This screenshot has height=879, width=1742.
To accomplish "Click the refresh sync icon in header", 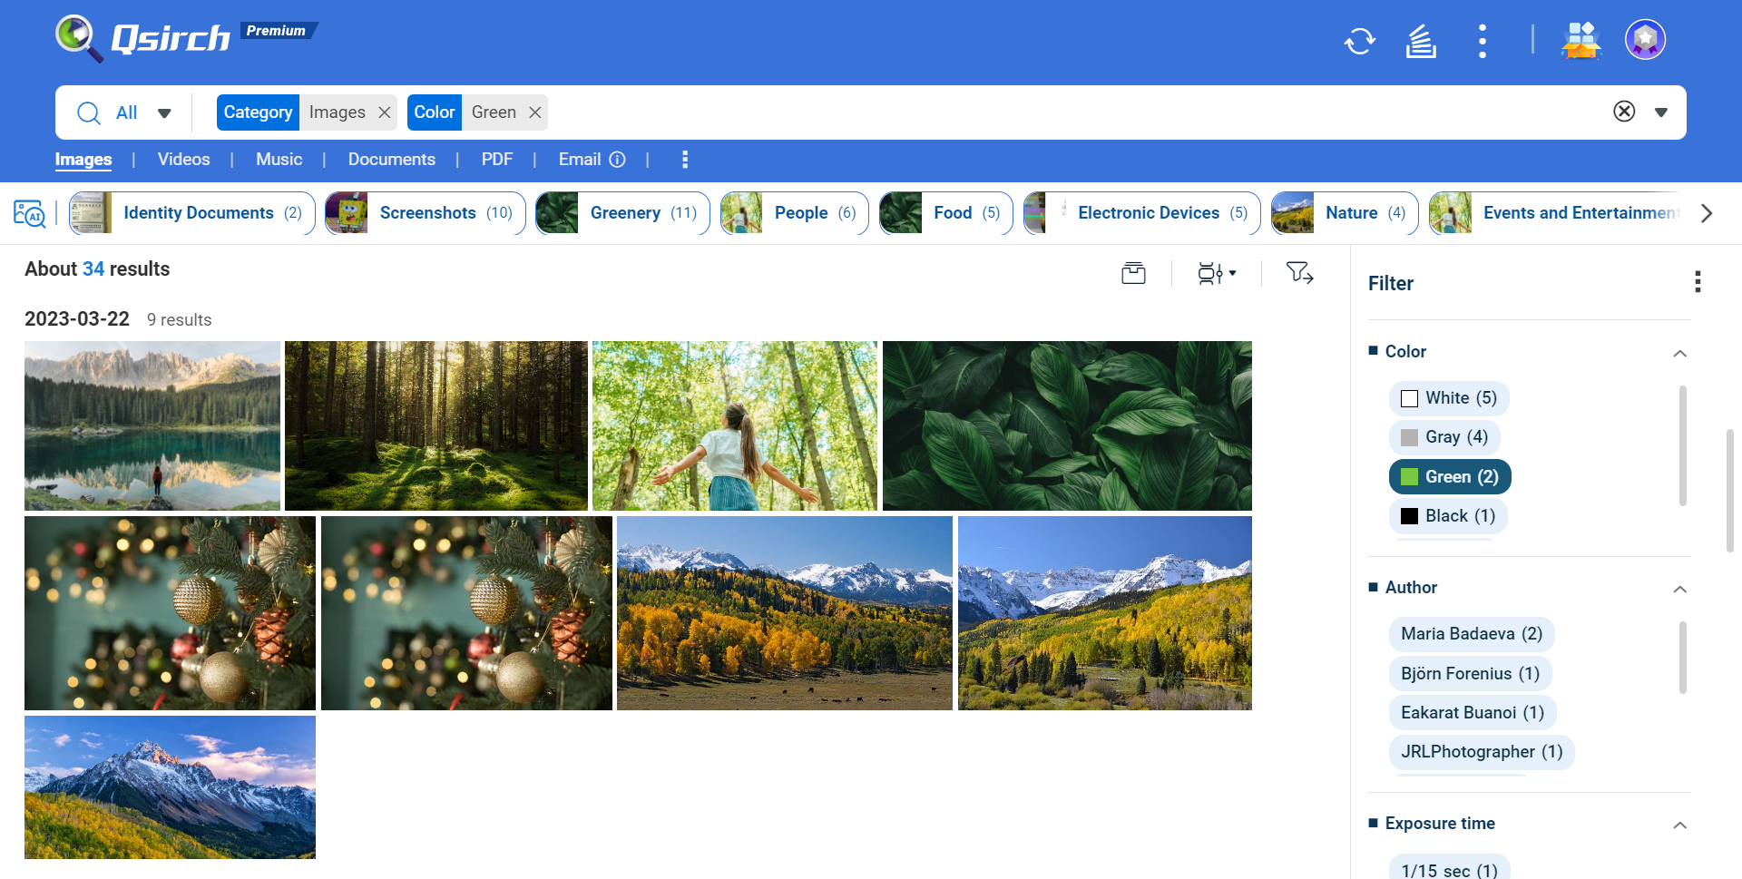I will pyautogui.click(x=1359, y=41).
